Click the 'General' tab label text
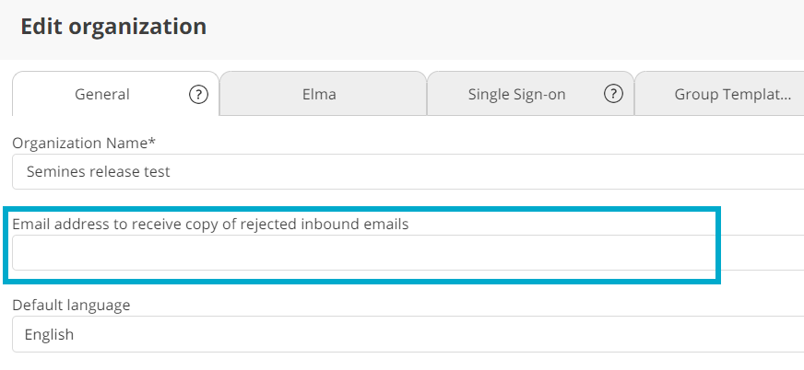Image resolution: width=804 pixels, height=370 pixels. pos(102,94)
